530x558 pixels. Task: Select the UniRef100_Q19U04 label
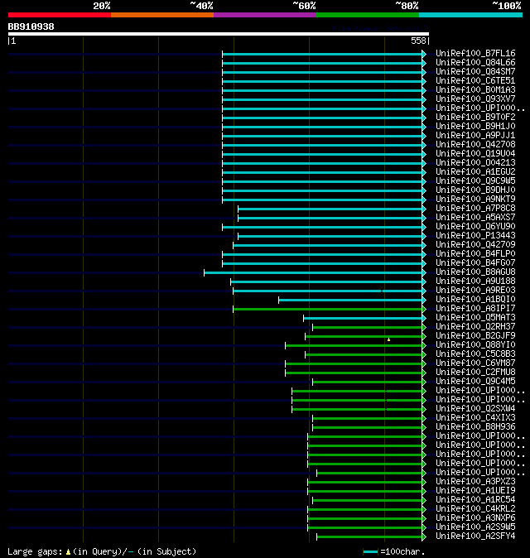[475, 154]
